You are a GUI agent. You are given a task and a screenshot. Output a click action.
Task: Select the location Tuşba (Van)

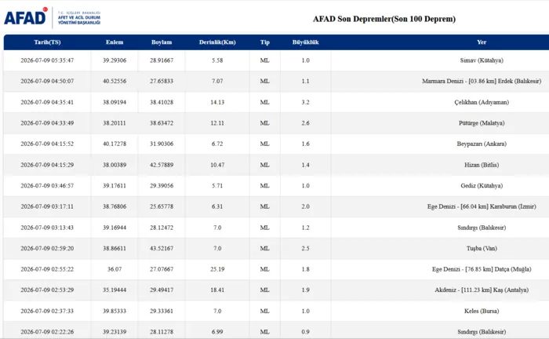(x=482, y=248)
